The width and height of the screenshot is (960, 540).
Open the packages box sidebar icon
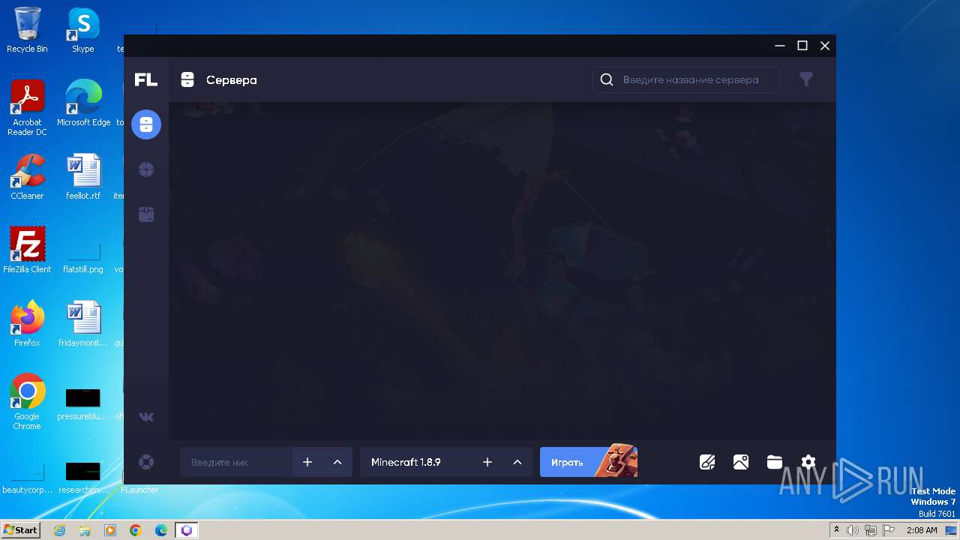[146, 214]
